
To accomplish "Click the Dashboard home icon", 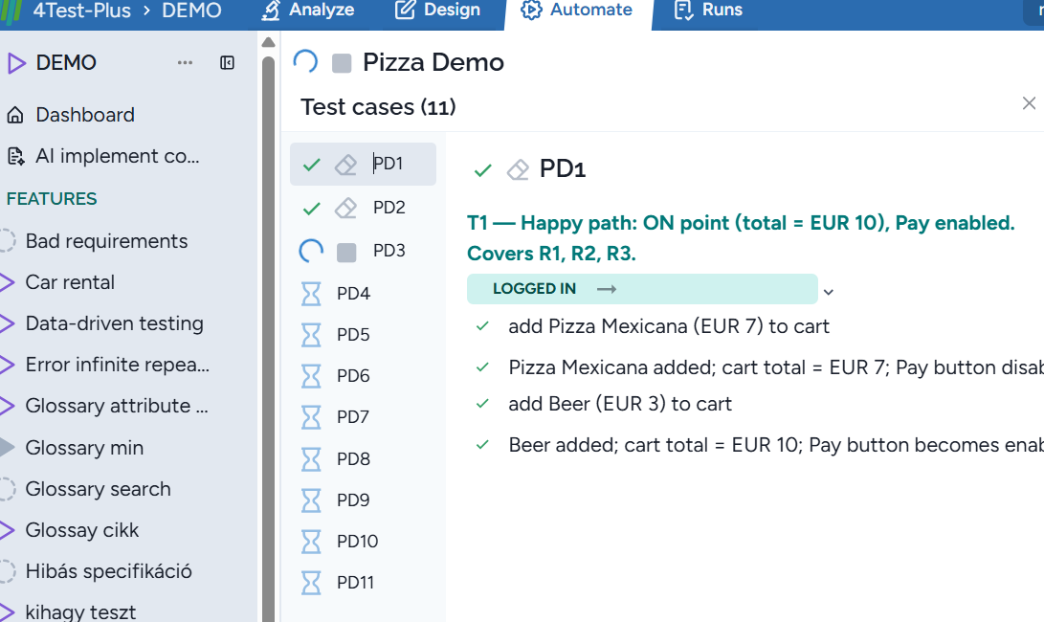I will [15, 115].
